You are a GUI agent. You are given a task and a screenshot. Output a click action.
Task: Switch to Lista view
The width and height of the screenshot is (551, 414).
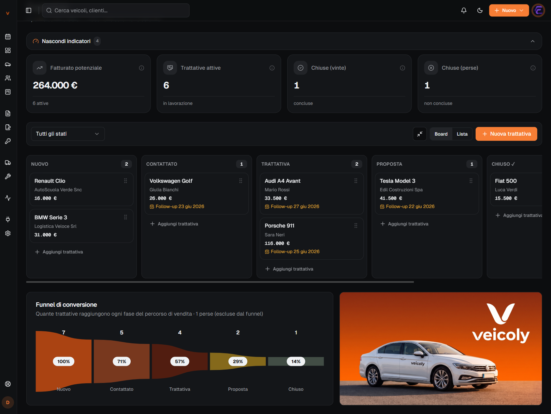(462, 134)
